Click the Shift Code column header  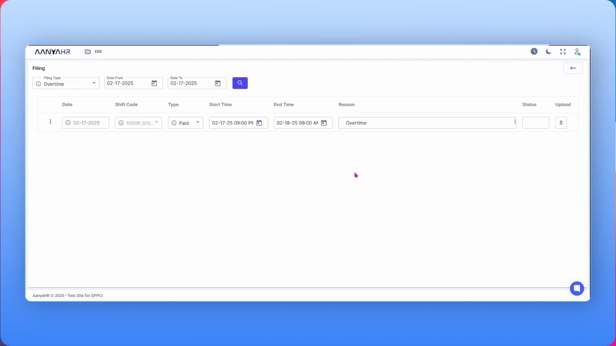pos(126,104)
